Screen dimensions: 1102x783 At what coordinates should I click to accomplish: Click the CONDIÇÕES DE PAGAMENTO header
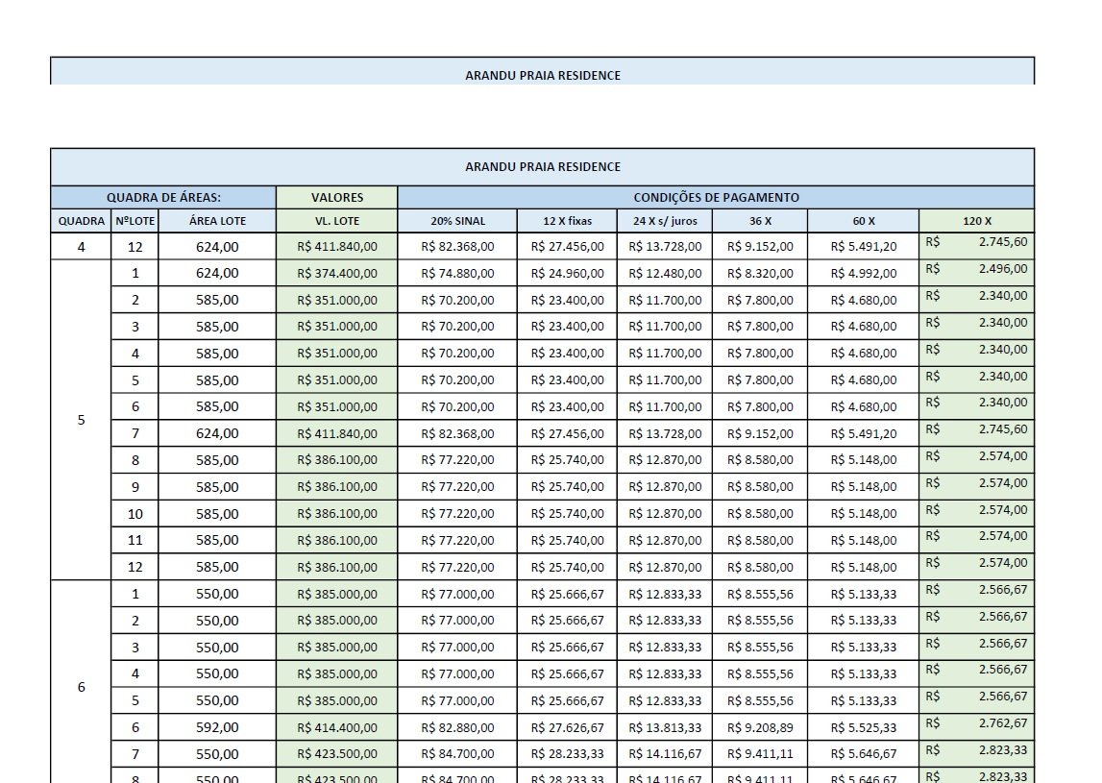pos(716,198)
